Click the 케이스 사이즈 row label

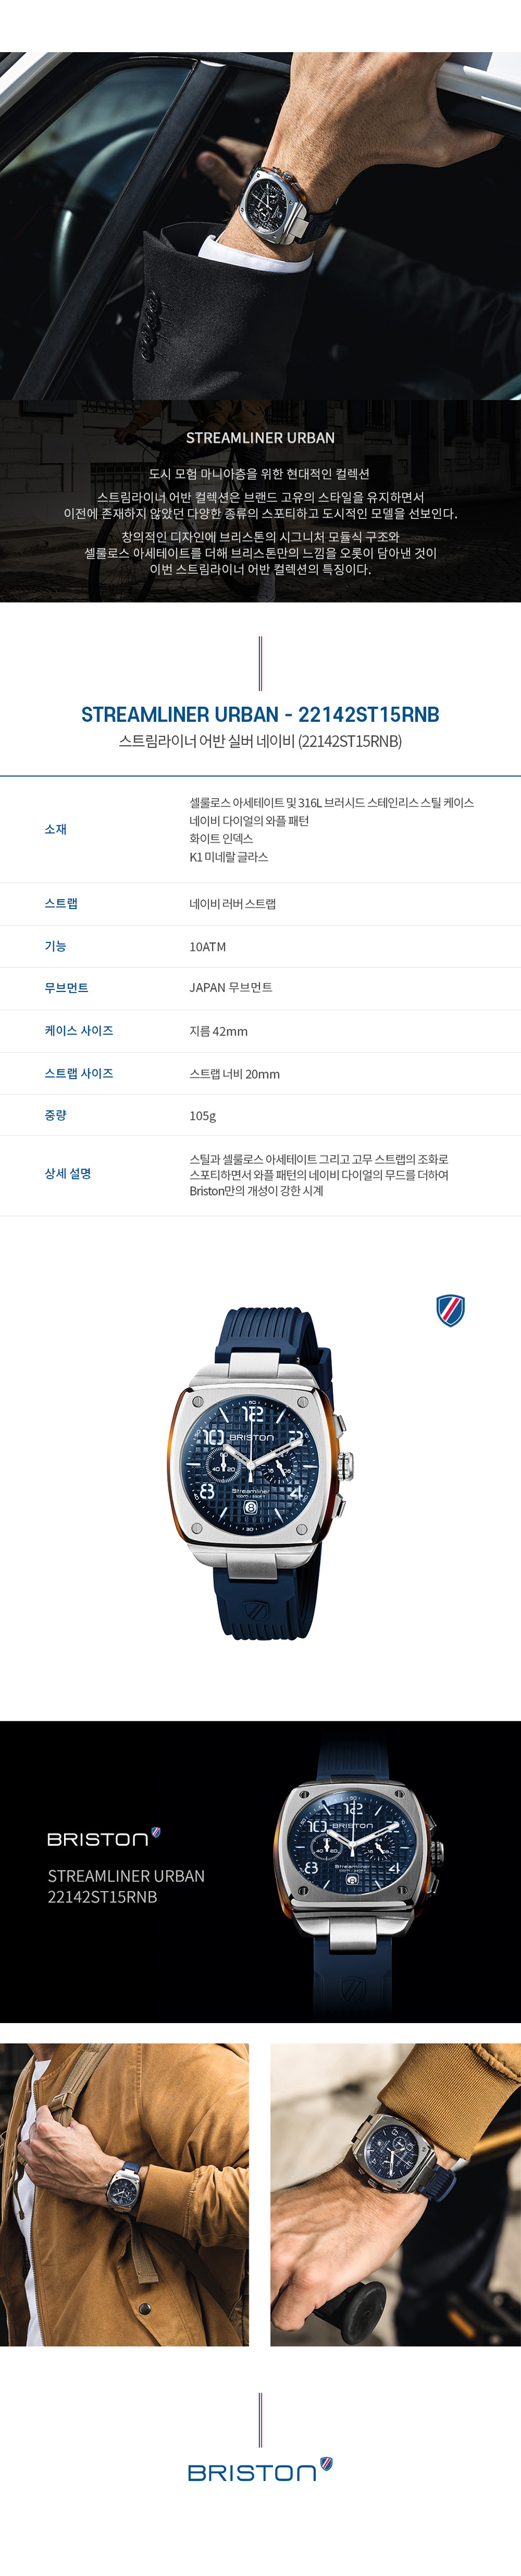[79, 1030]
